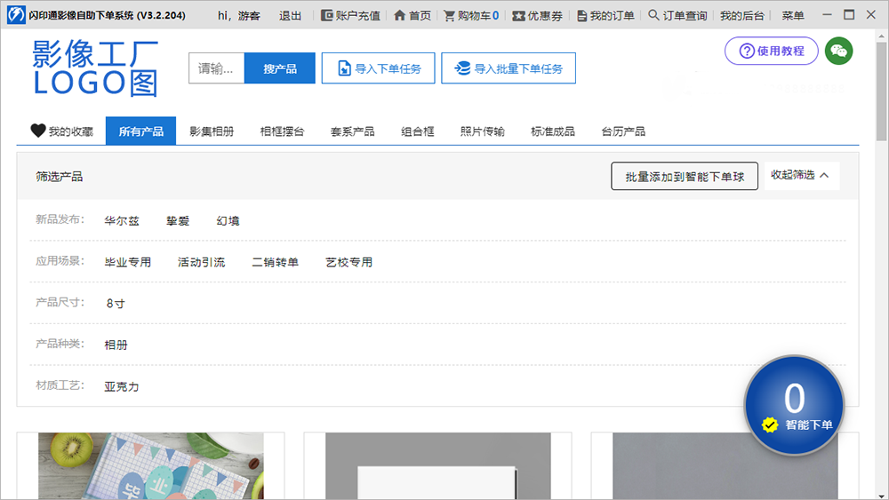The width and height of the screenshot is (889, 500).
Task: Go to 首页 home page
Action: (412, 16)
